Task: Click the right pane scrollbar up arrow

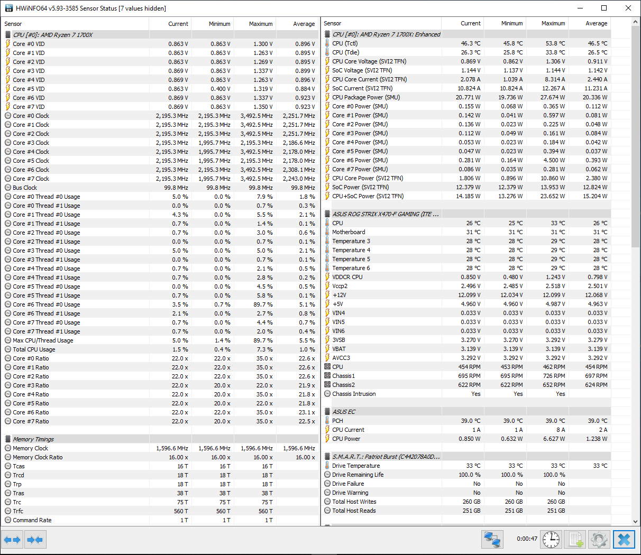Action: point(636,23)
